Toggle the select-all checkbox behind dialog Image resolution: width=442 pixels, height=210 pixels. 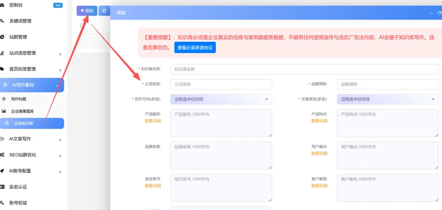coord(82,26)
